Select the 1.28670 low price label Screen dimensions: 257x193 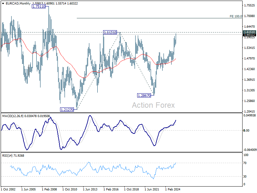coord(144,96)
